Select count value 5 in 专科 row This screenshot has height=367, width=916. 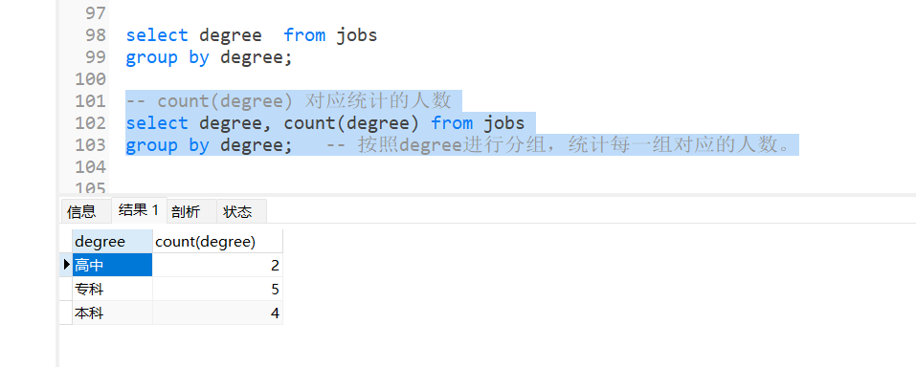[217, 290]
